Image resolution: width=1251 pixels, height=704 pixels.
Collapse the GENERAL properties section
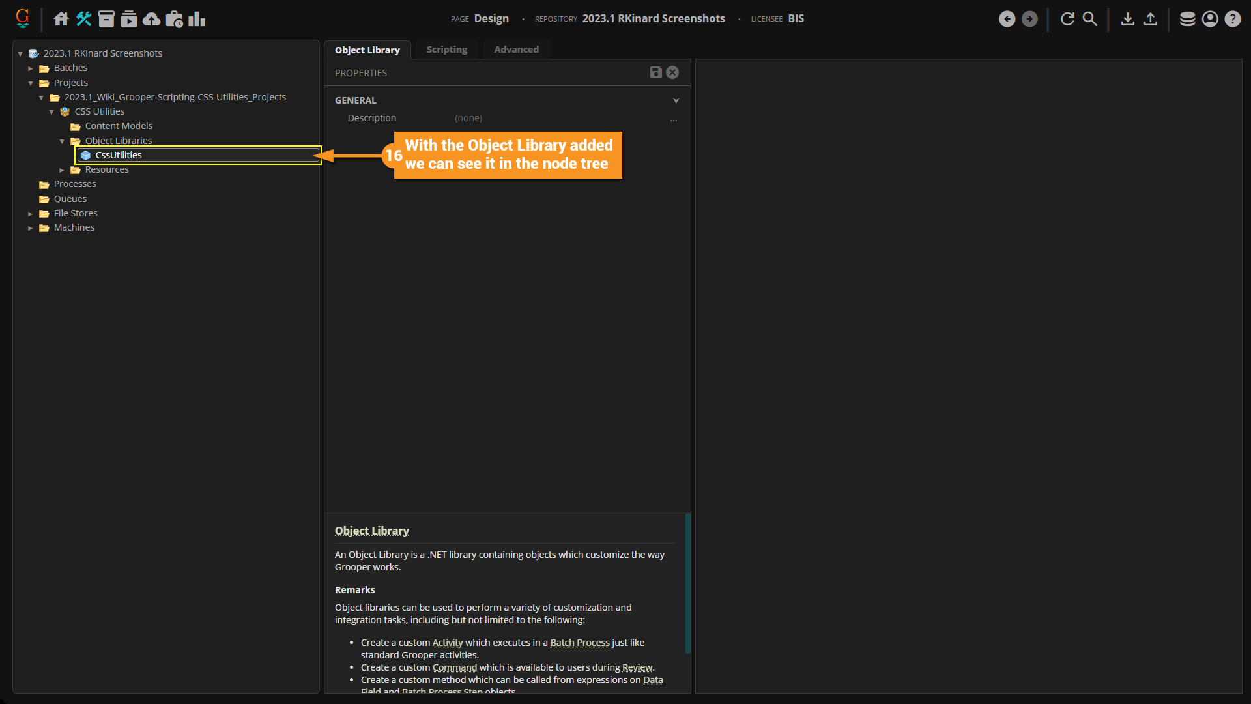point(676,100)
